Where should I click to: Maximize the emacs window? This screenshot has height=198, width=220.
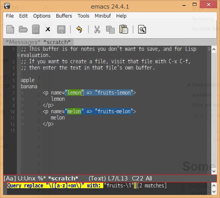point(195,4)
